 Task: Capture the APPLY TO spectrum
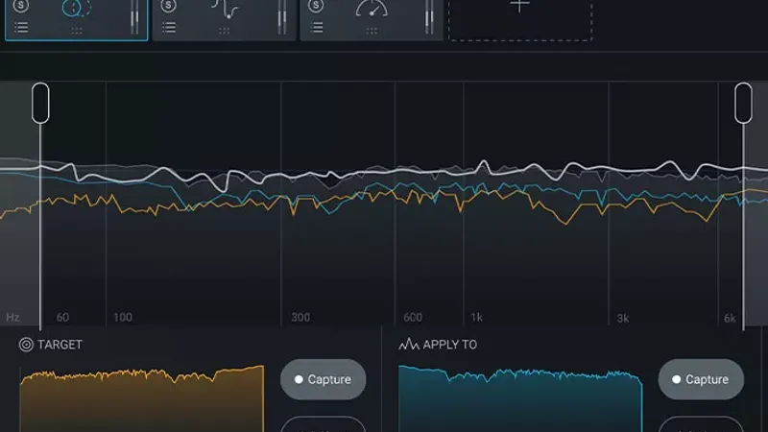click(701, 379)
